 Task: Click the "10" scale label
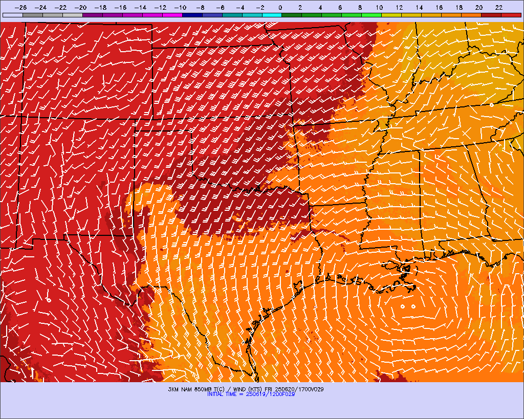pyautogui.click(x=379, y=7)
